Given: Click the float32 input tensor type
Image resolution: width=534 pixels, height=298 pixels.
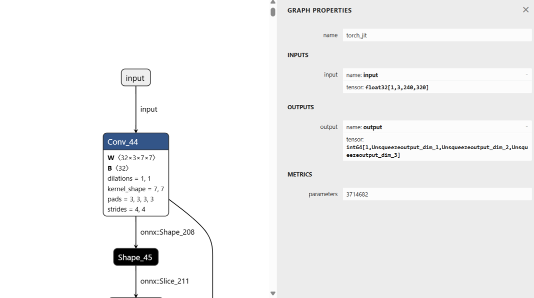Looking at the screenshot, I should (397, 87).
